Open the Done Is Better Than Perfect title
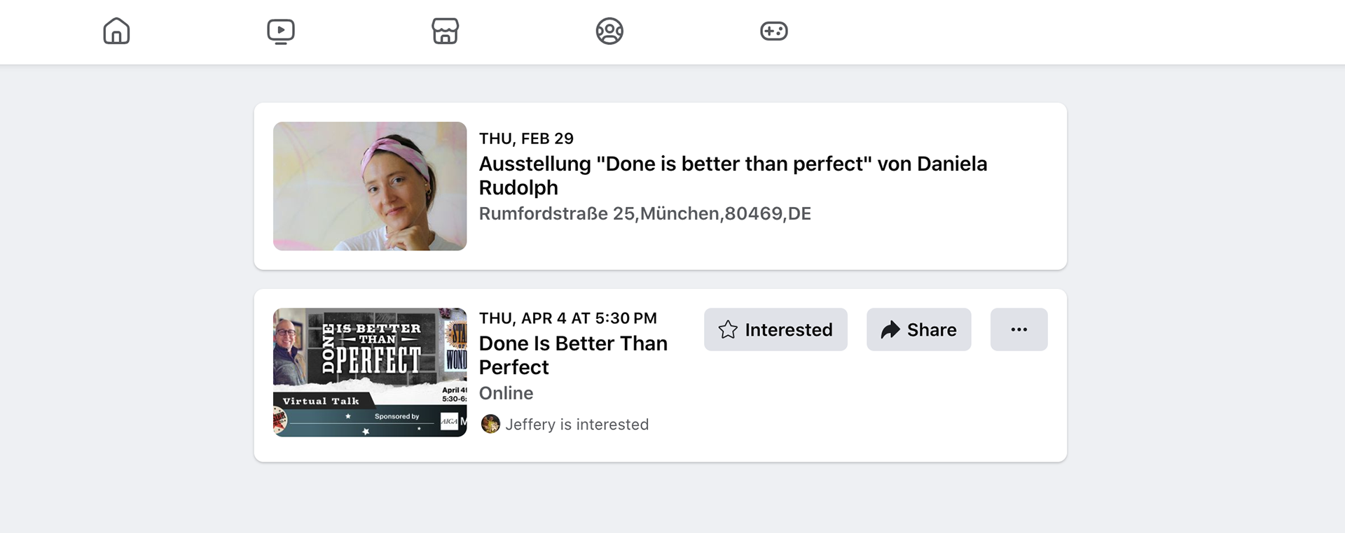 point(573,355)
